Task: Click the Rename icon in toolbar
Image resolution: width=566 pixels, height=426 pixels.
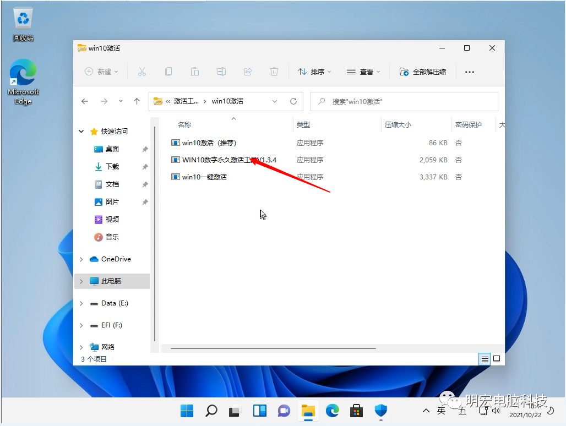Action: click(x=221, y=72)
